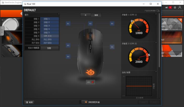Click the 按钮 6 row label
Image resolution: width=184 pixels, height=107 pixels.
(x=37, y=36)
